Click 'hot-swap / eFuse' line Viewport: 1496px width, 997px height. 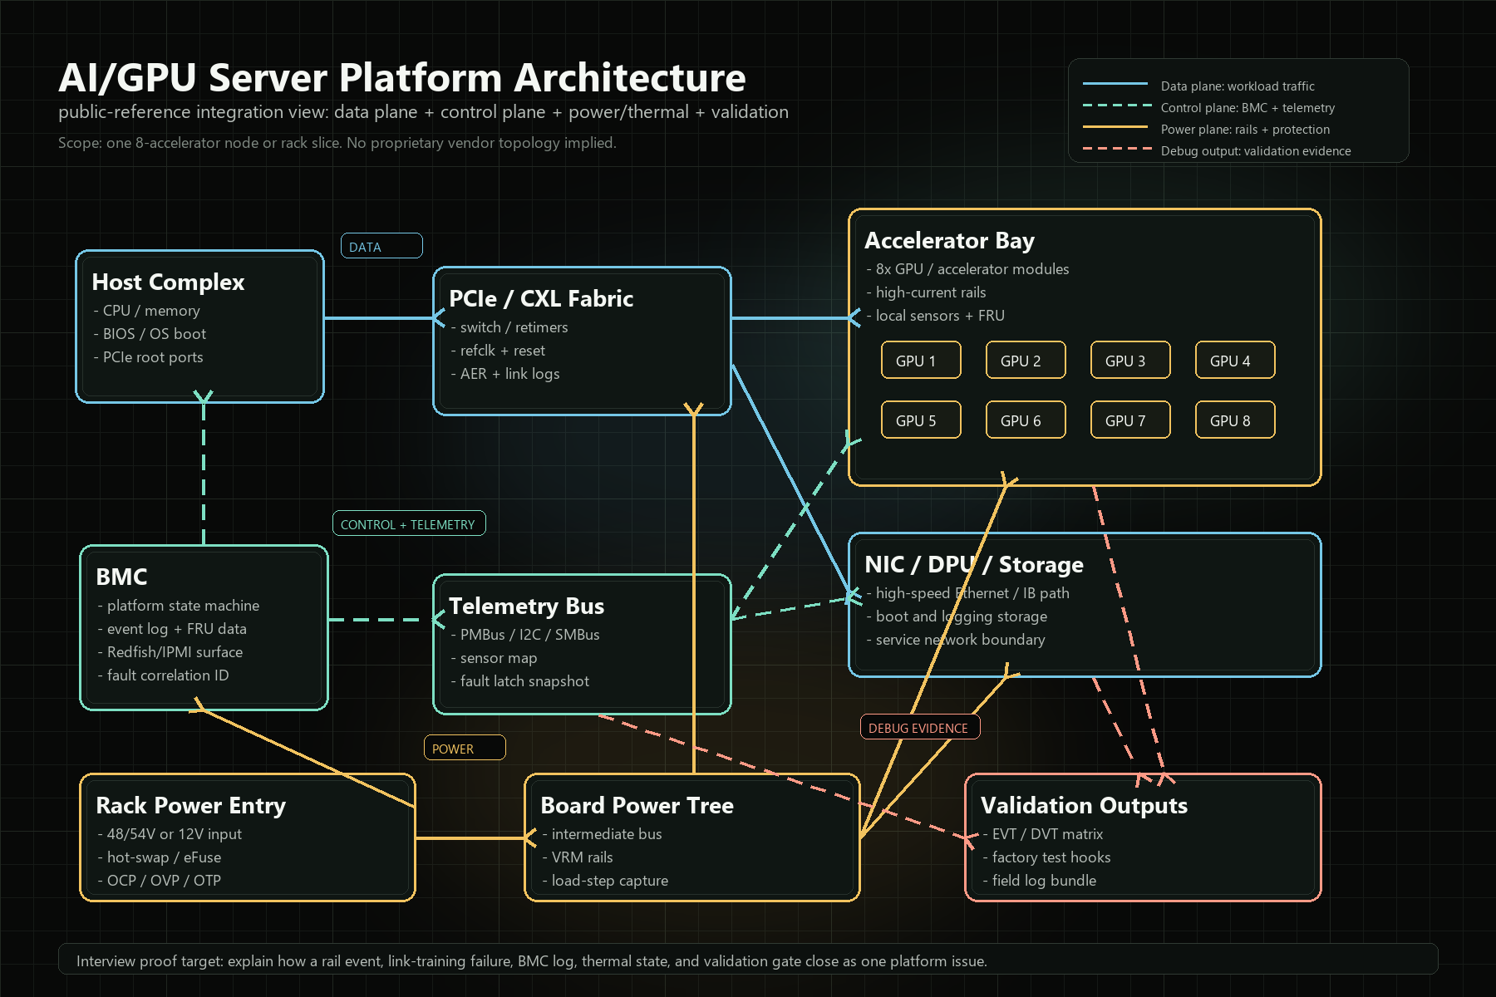(160, 857)
